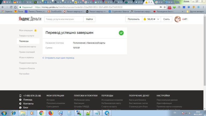Click the browser Home icon
The width and height of the screenshot is (206, 116).
[15, 7]
